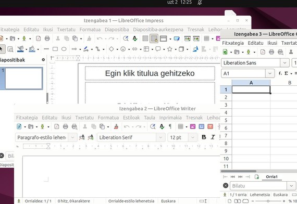This screenshot has width=297, height=204.
Task: Open Diapositiba-aurkezpena menu in Impress
Action: (158, 30)
